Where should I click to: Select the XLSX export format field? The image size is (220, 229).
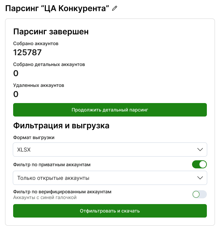click(101, 150)
